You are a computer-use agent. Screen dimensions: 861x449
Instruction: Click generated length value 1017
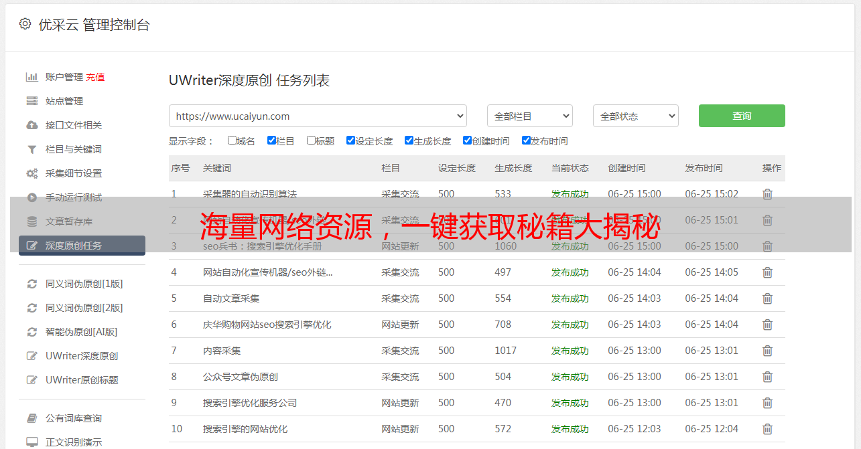point(506,351)
